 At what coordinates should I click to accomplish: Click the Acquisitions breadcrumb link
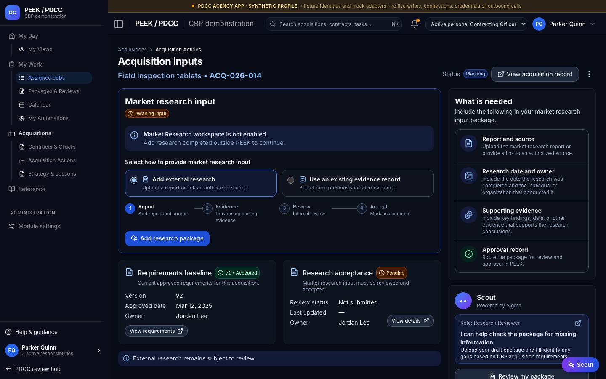pos(132,50)
